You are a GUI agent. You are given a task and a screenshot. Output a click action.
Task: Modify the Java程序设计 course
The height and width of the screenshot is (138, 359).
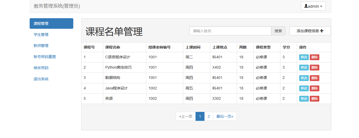[304, 88]
